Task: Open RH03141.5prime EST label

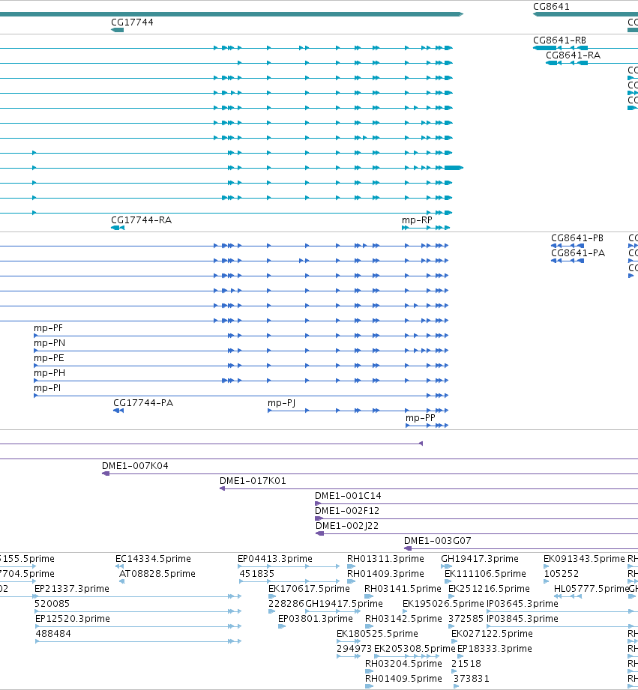Action: click(x=403, y=588)
